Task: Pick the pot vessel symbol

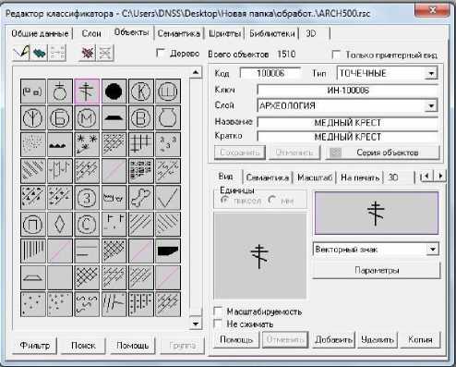Action: [x=168, y=117]
